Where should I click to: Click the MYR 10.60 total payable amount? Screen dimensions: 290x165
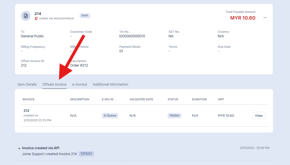(x=243, y=18)
